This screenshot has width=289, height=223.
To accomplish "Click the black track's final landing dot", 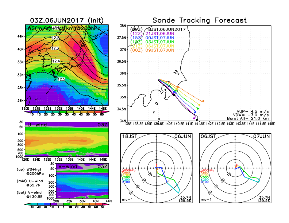I will click(x=197, y=120).
